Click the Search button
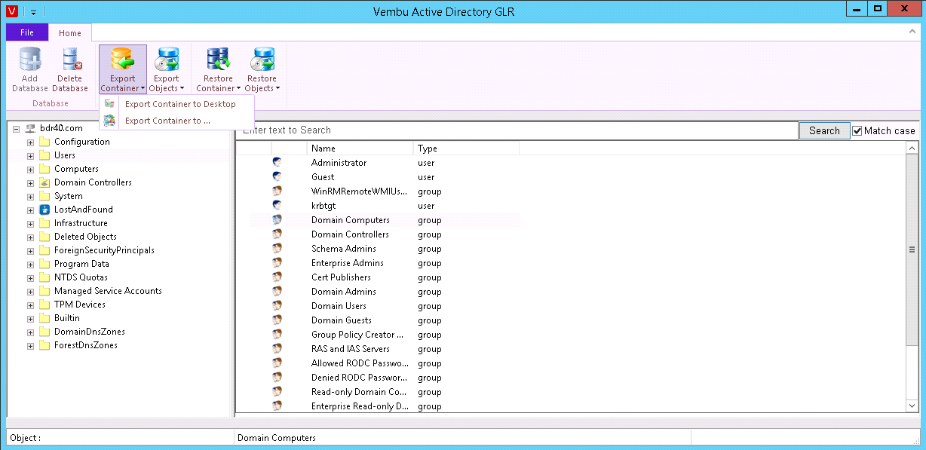 [824, 130]
